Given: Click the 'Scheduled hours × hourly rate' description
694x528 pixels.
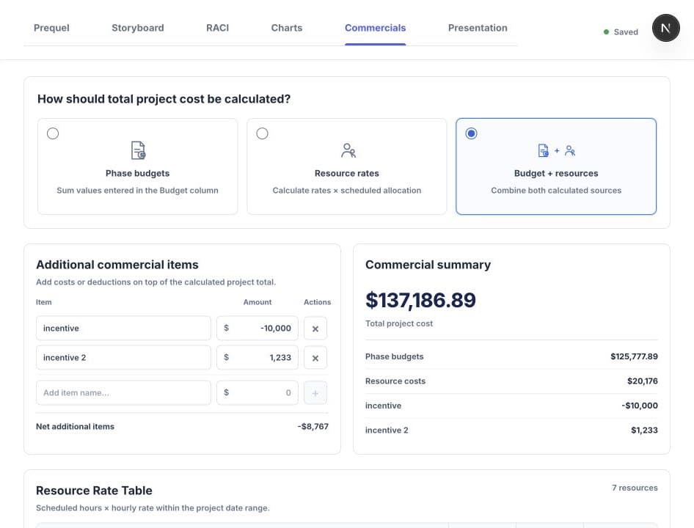Looking at the screenshot, I should (x=153, y=508).
